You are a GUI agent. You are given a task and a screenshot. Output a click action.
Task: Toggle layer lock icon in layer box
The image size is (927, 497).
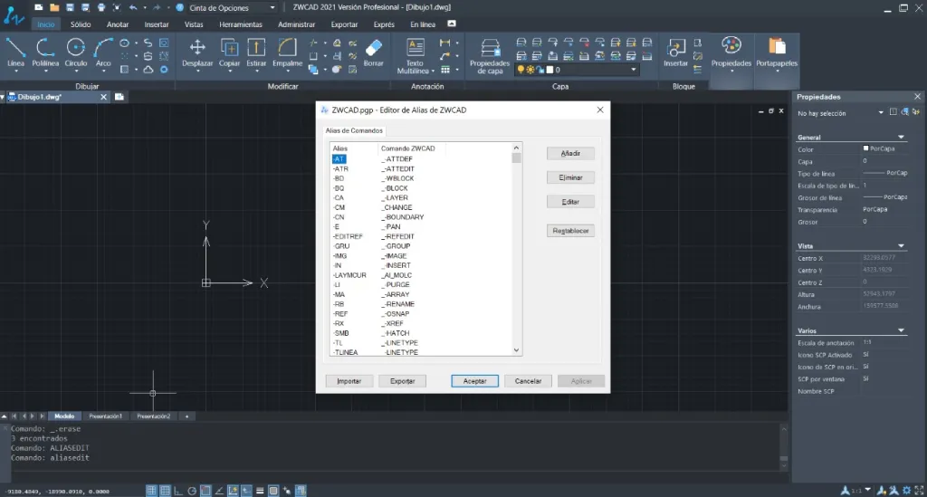point(539,70)
